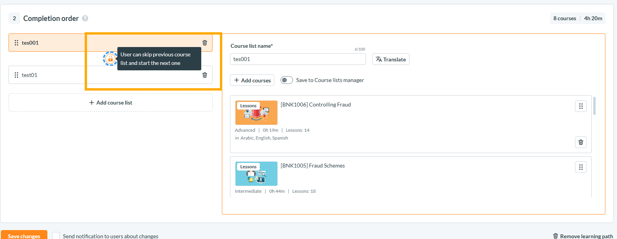Check Send notification to users about changes
Image resolution: width=617 pixels, height=239 pixels.
pyautogui.click(x=56, y=236)
